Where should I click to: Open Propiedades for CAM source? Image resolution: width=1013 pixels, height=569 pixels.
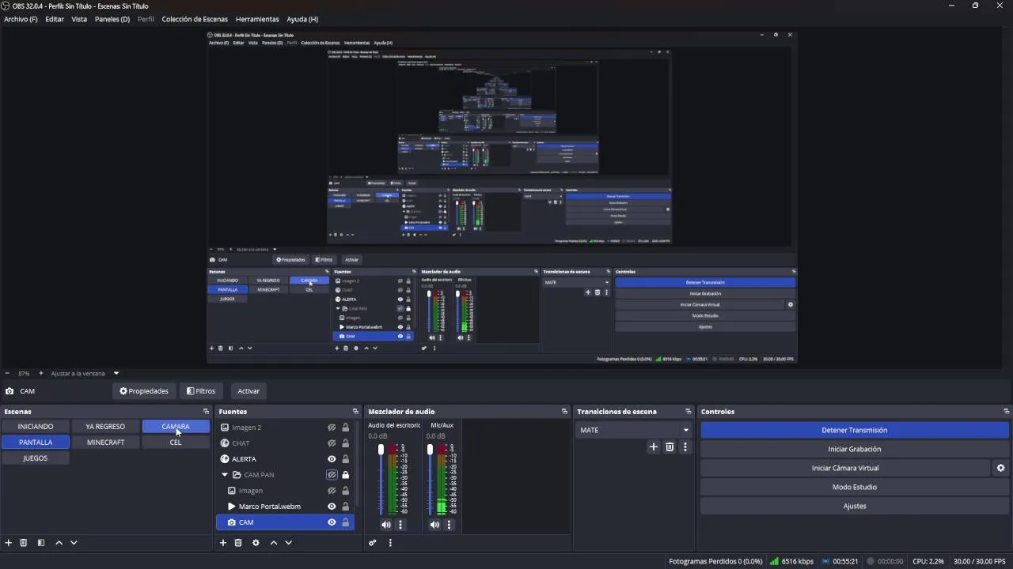[x=143, y=391]
